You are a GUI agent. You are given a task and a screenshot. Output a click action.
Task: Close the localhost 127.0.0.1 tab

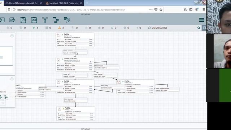(81, 3)
